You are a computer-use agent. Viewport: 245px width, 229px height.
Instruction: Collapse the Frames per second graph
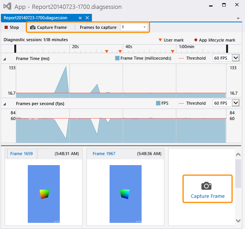click(5, 104)
